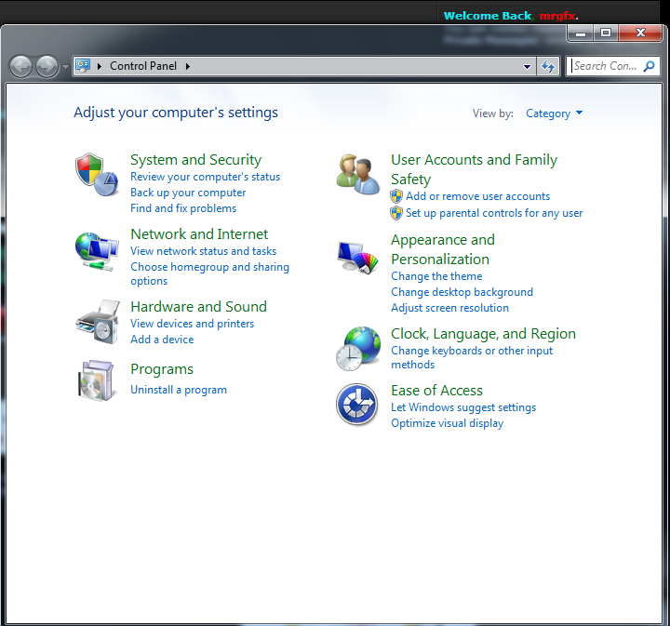Click Optimize visual display
The height and width of the screenshot is (626, 670).
coord(447,423)
